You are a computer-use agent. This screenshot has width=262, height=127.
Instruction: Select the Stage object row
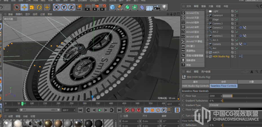pos(216,19)
